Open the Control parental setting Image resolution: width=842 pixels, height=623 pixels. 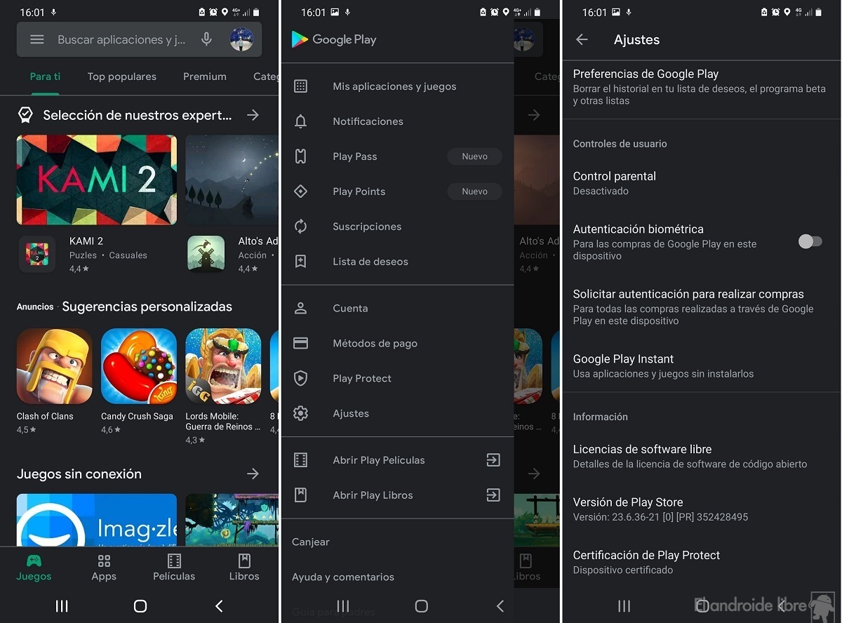pos(702,183)
